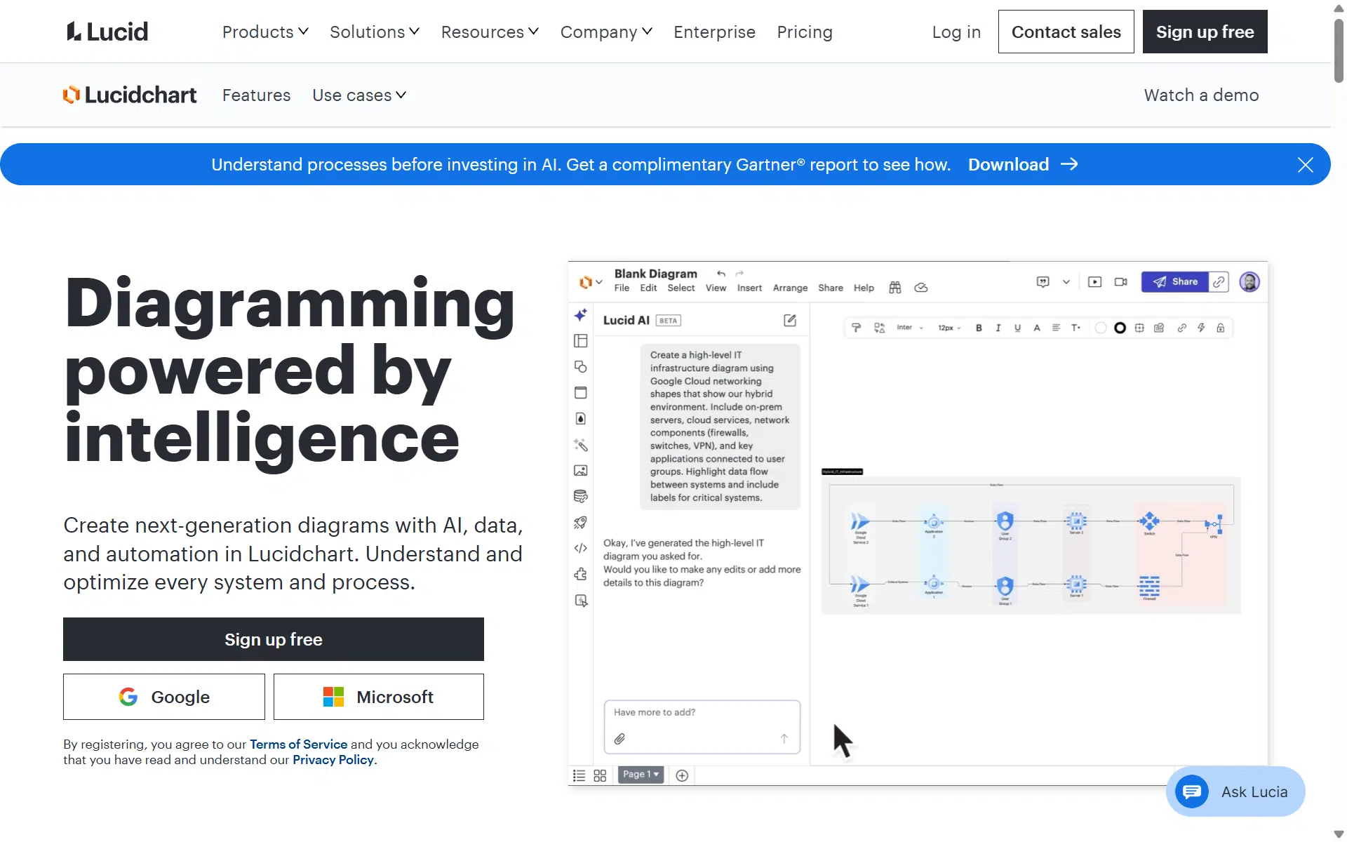Click the large Sign up free hero button
1347x842 pixels.
274,639
